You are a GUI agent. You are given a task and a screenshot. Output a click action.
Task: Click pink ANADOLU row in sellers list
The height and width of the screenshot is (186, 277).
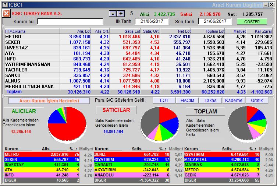(132, 175)
